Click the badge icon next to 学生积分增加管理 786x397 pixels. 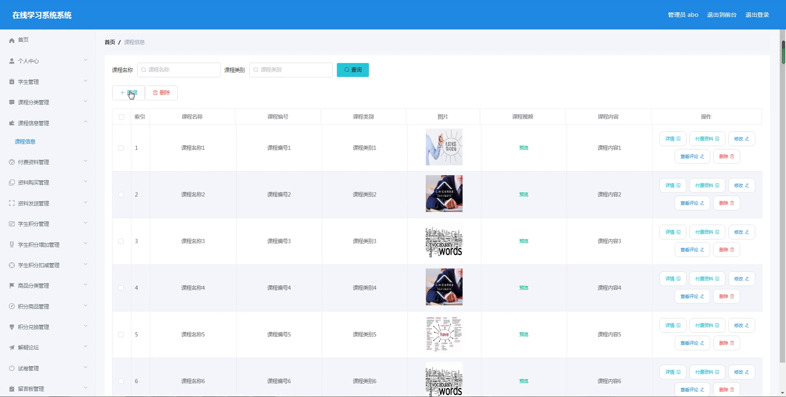coord(12,245)
